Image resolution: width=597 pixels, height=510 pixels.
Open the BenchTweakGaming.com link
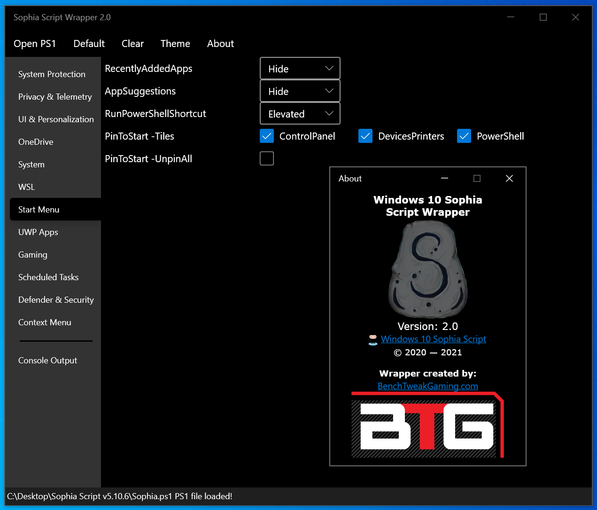pyautogui.click(x=428, y=386)
